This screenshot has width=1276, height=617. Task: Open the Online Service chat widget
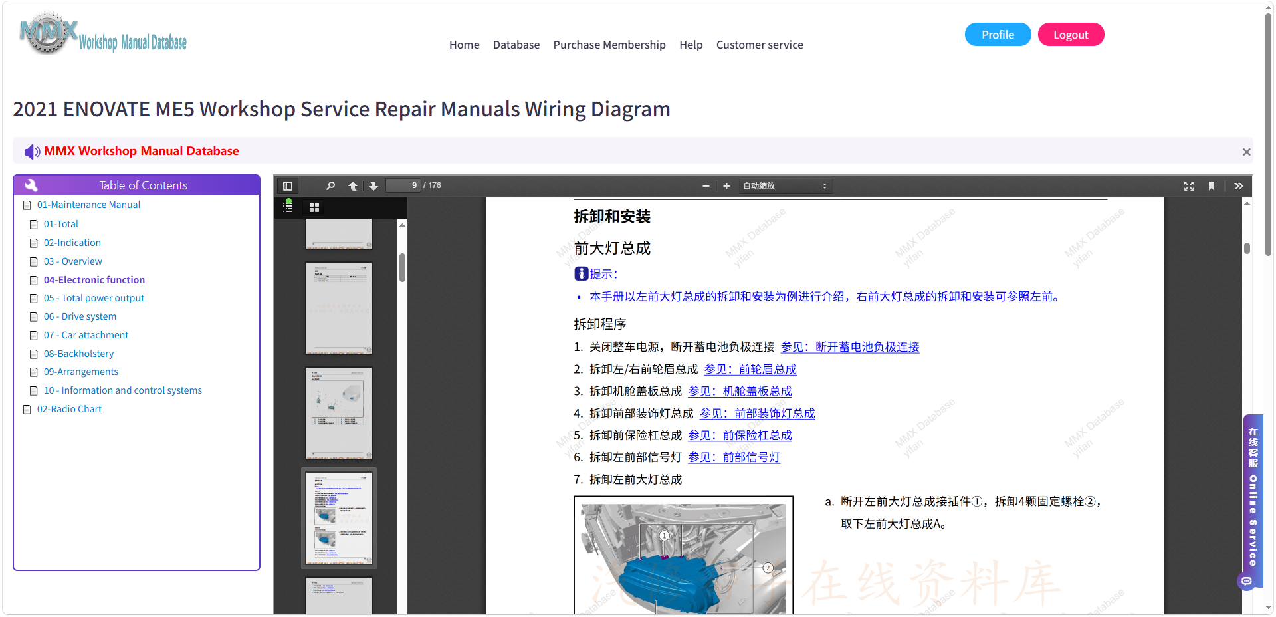1253,501
